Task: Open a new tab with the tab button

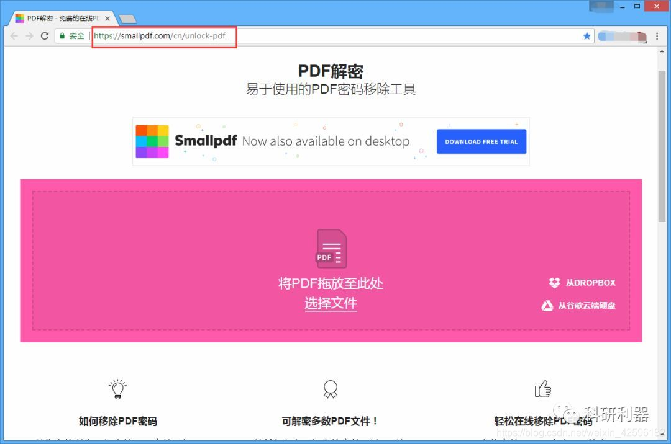Action: coord(127,19)
